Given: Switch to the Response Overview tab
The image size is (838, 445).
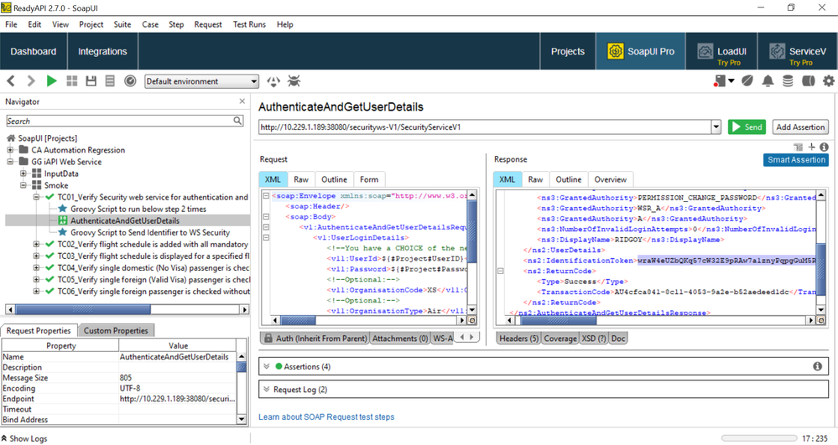Looking at the screenshot, I should 610,179.
